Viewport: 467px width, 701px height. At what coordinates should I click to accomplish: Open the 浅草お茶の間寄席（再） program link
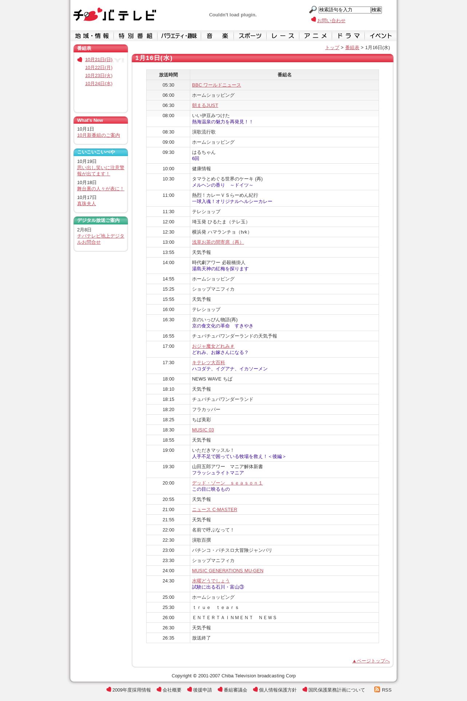pos(218,242)
